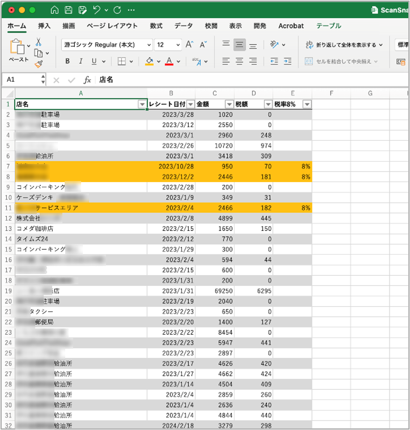Screen dimensions: 410x430
Task: Align text left
Action: coord(226,61)
